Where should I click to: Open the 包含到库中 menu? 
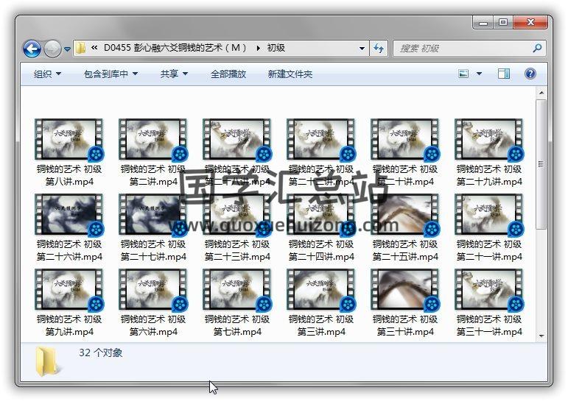(x=111, y=74)
